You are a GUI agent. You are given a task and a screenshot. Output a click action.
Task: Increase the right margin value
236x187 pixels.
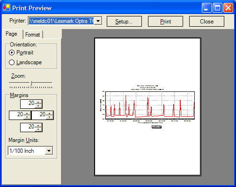[x=50, y=113]
